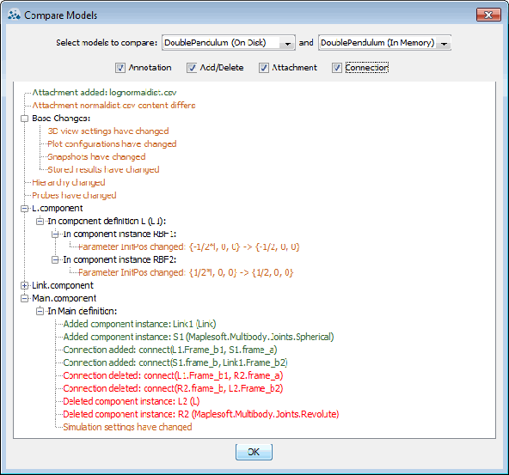
Task: Select Deleted component instance: L2 (L) entry
Action: click(x=132, y=401)
